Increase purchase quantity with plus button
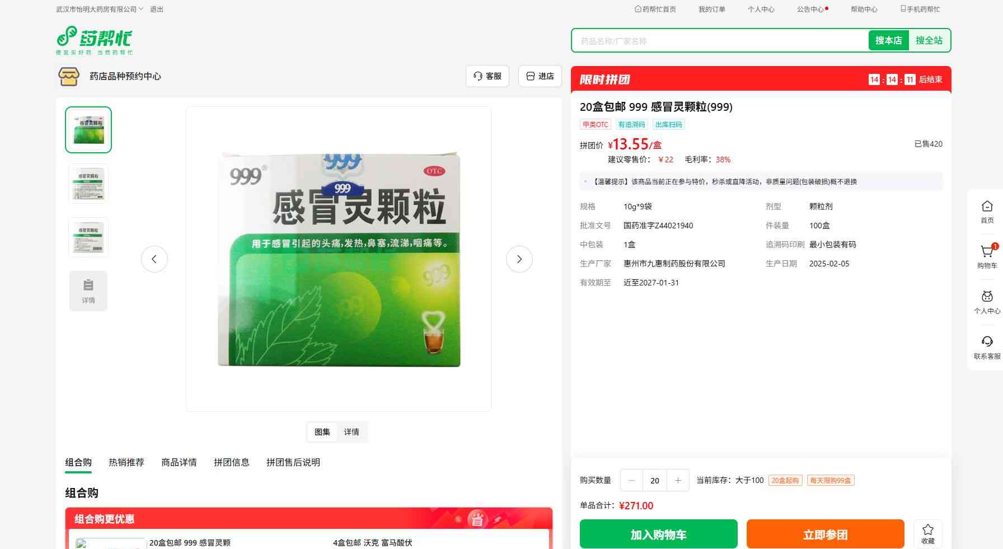Screen dimensions: 1003x549 click(x=678, y=480)
